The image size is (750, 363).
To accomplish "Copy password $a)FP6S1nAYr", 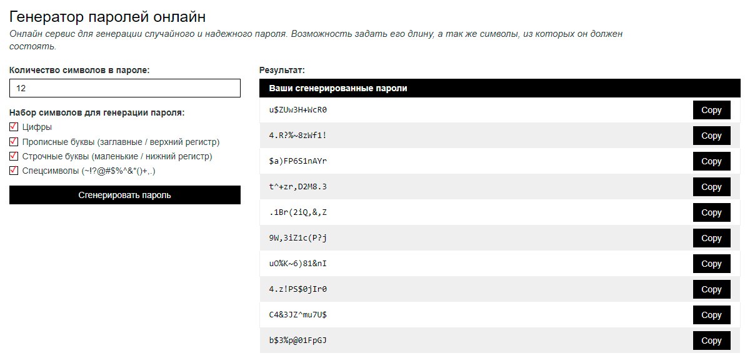I will coord(711,161).
